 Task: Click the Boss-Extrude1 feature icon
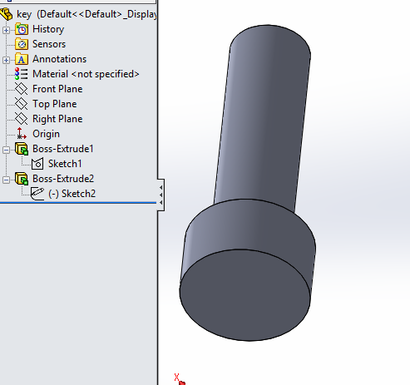[x=22, y=149]
